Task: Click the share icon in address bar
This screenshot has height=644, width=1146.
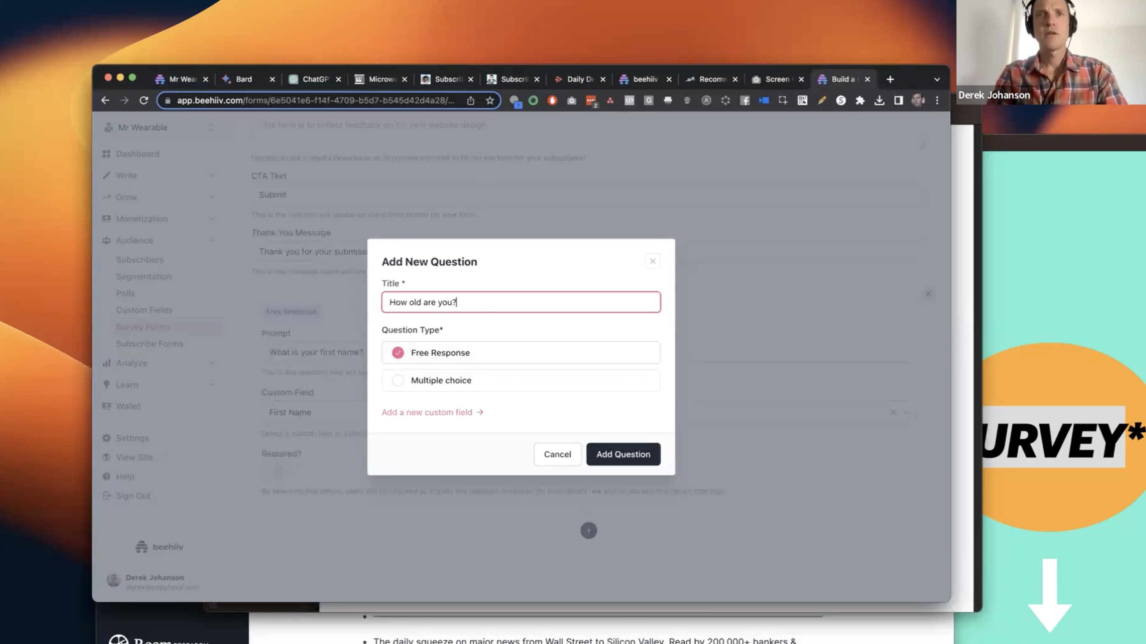Action: pos(471,101)
